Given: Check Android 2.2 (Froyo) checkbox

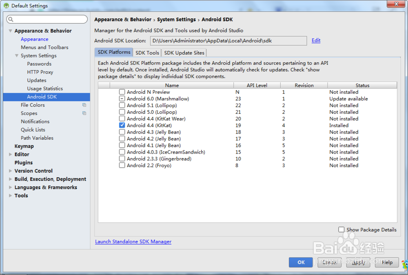Looking at the screenshot, I should pyautogui.click(x=122, y=165).
